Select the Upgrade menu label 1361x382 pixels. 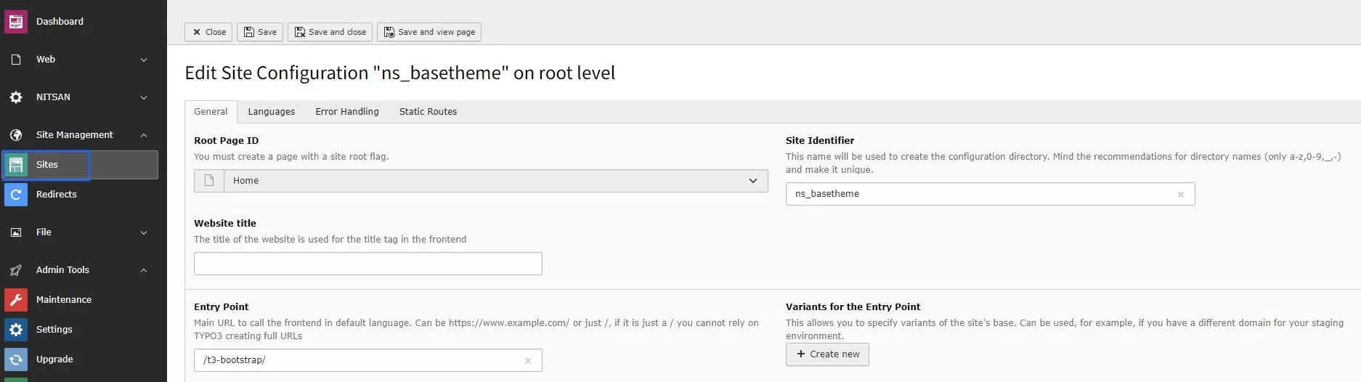pos(54,359)
